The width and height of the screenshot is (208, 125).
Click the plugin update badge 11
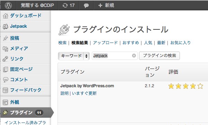pyautogui.click(x=39, y=113)
